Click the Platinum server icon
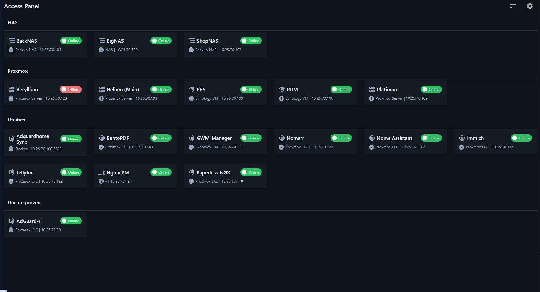Image resolution: width=540 pixels, height=292 pixels. [x=372, y=89]
